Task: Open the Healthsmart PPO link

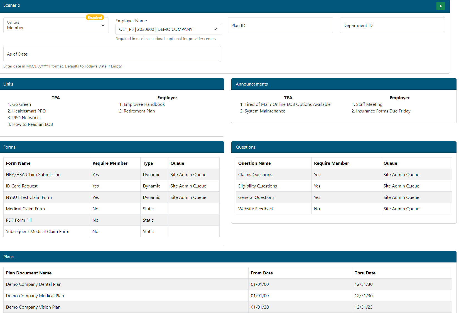Action: [x=29, y=111]
